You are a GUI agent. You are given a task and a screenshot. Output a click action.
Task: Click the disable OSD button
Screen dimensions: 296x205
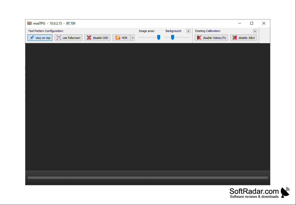coord(97,38)
